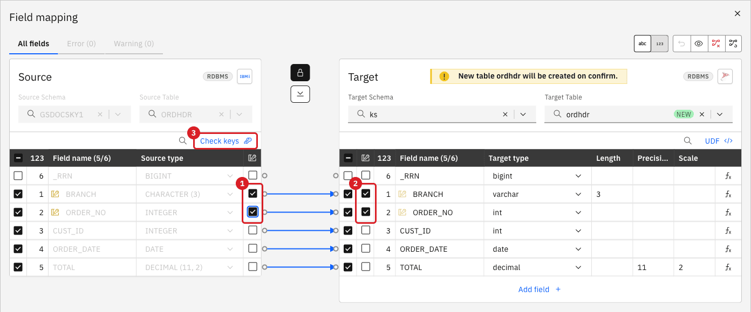Image resolution: width=751 pixels, height=312 pixels.
Task: Uncheck target TOTAL row selection checkbox
Action: tap(348, 267)
